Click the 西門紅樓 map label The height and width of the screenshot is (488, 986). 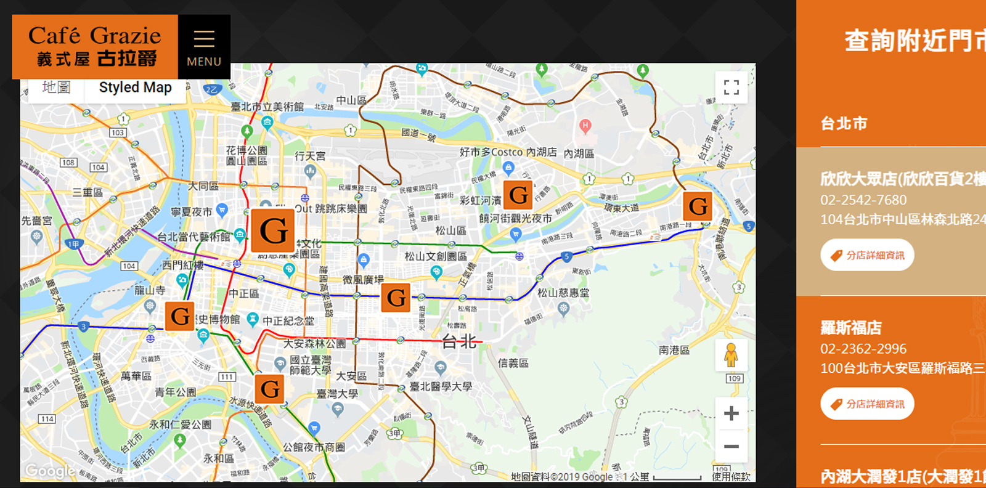(x=182, y=265)
